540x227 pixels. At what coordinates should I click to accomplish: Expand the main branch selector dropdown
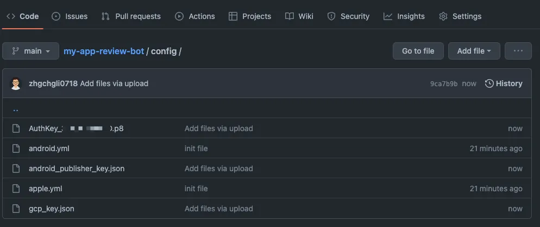coord(30,51)
